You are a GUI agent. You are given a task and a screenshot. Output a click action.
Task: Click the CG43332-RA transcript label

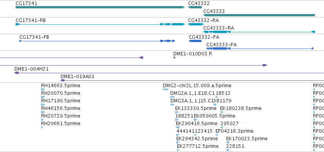coord(204,20)
